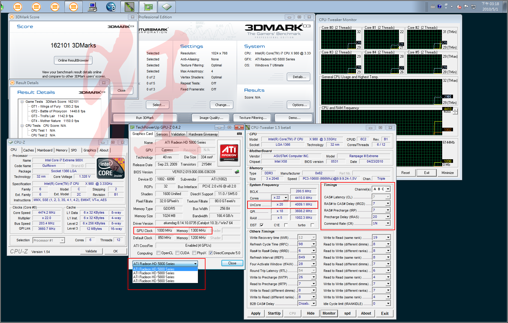Open the Cores multiplier x22 dropdown

point(286,198)
